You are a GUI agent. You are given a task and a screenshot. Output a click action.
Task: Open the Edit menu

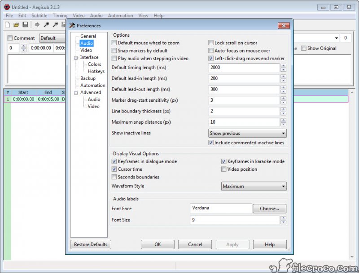point(22,16)
